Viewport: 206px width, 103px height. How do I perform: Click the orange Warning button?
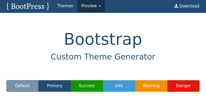pyautogui.click(x=151, y=86)
